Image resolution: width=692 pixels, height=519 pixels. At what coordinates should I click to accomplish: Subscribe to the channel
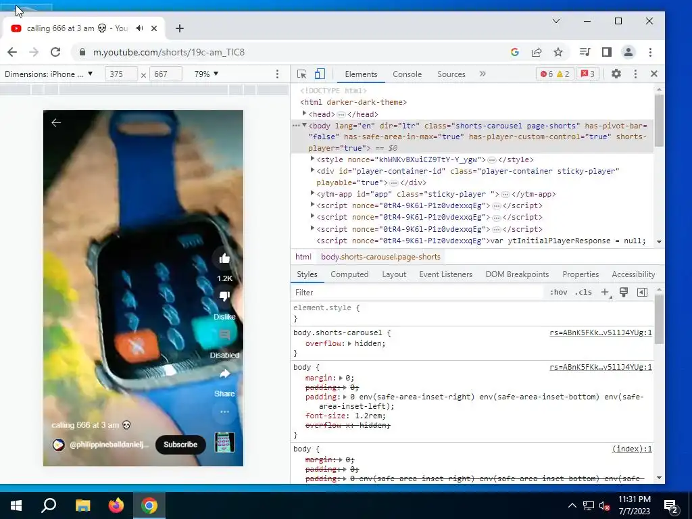pos(180,445)
